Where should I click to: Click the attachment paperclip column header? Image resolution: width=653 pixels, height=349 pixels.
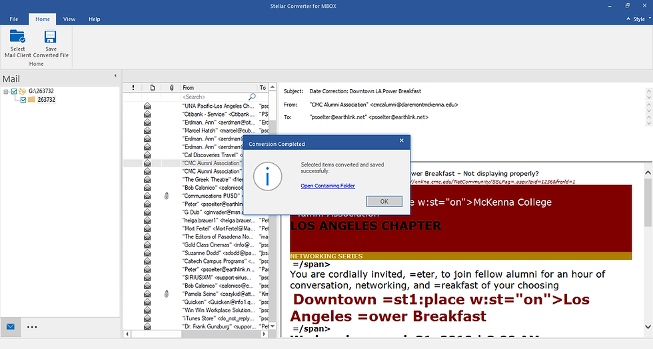(172, 87)
